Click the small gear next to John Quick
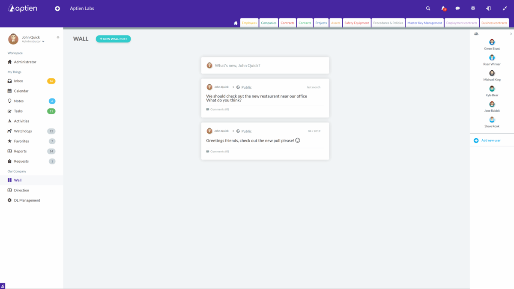The image size is (514, 289). (x=58, y=37)
